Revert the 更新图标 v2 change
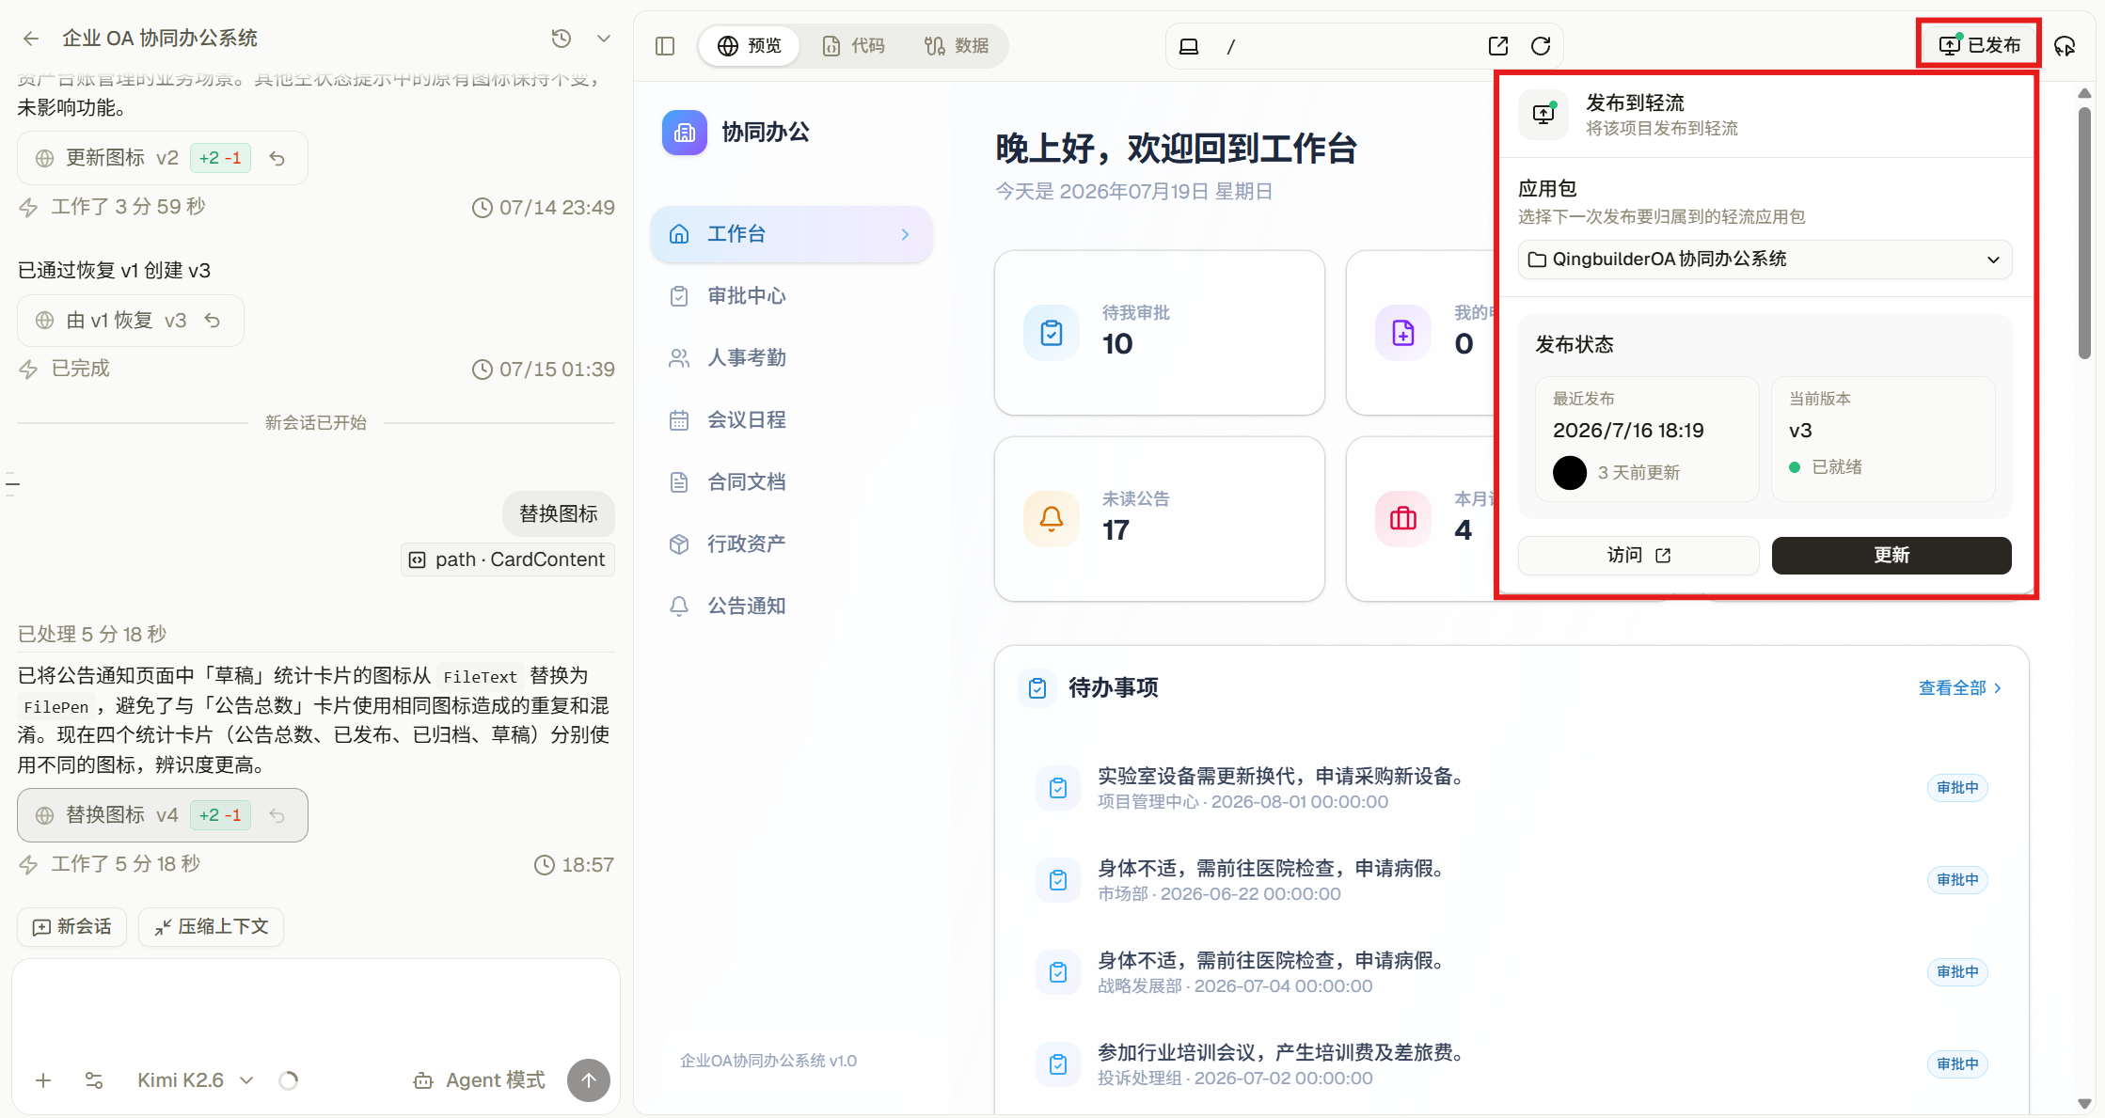Screen dimensions: 2105x1118 click(x=277, y=158)
